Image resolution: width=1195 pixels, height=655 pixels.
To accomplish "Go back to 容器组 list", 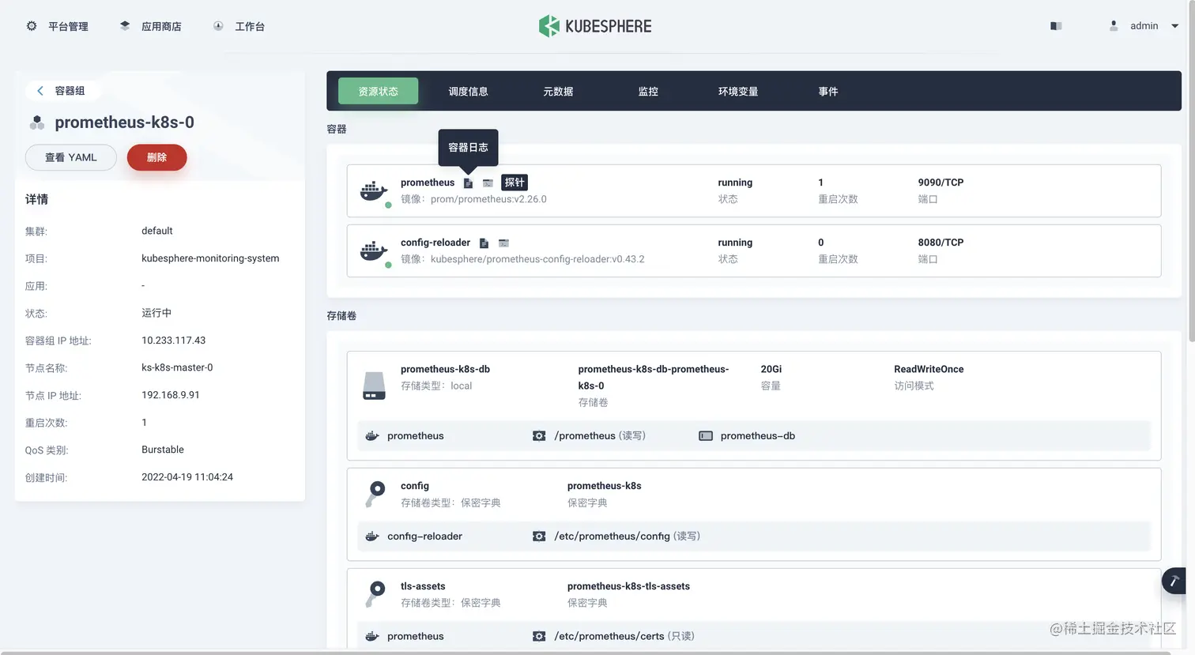I will pos(62,91).
